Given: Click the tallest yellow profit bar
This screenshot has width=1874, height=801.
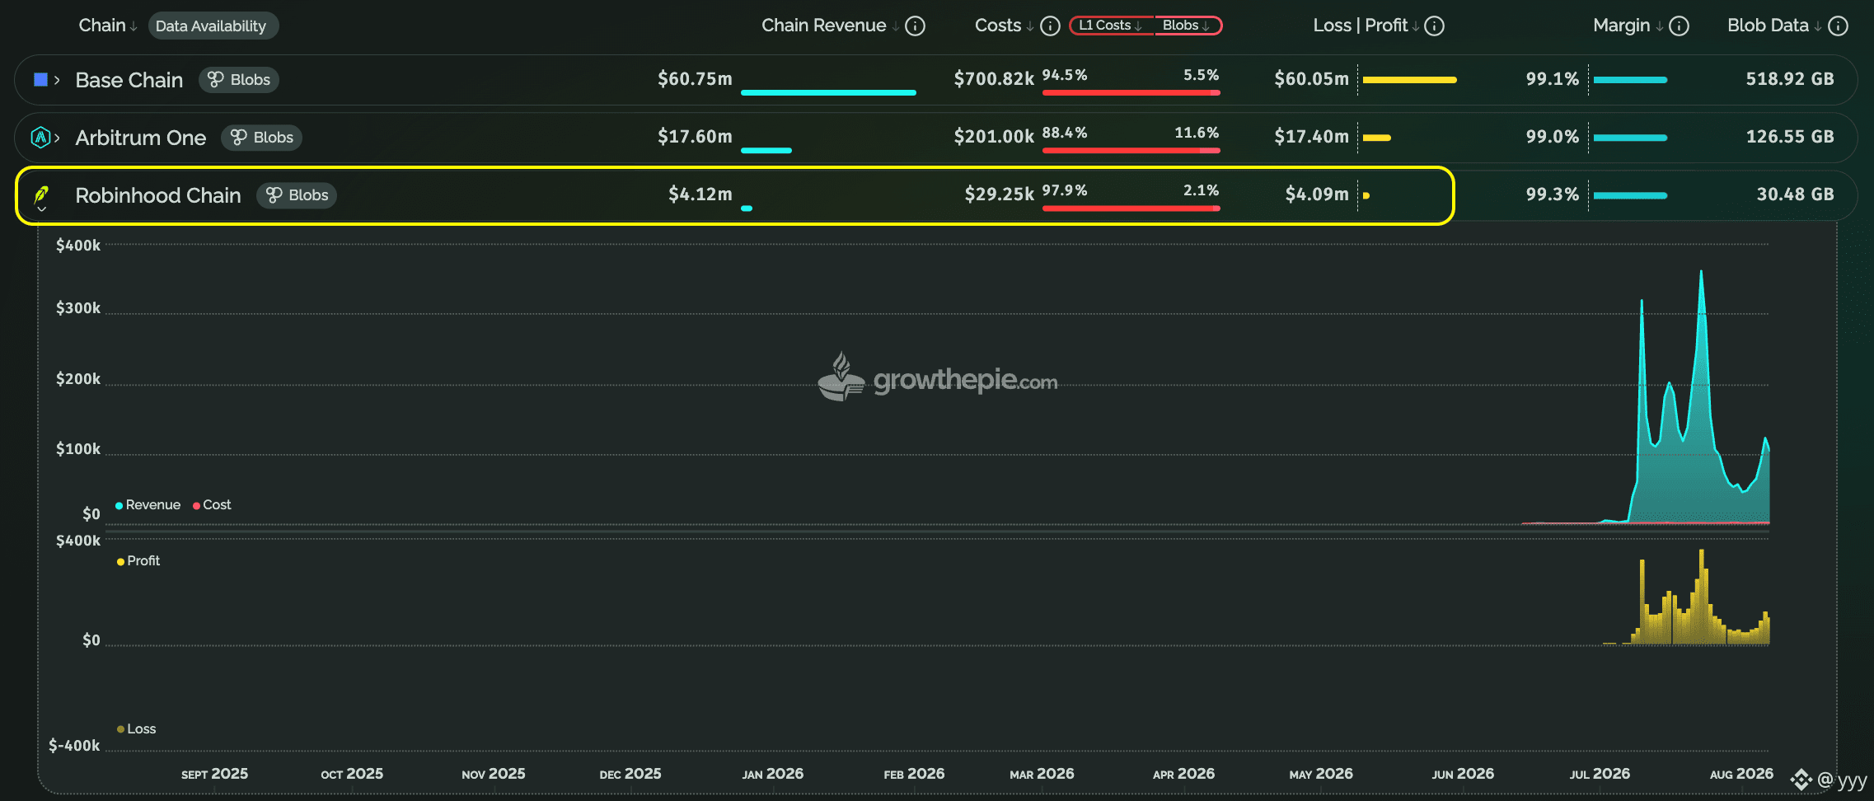Looking at the screenshot, I should click(x=1702, y=597).
